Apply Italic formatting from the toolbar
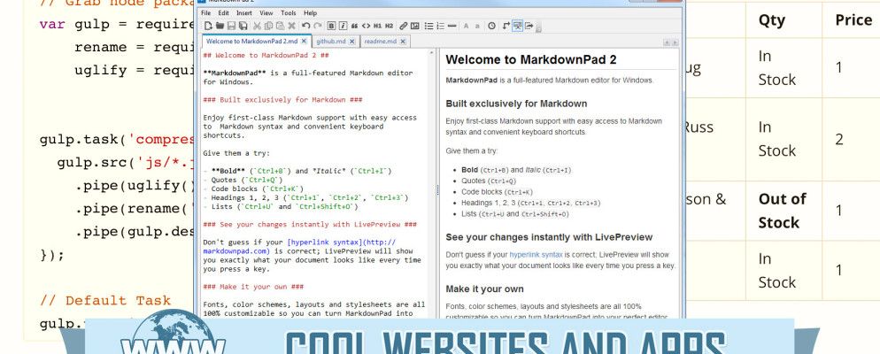Viewport: 880px width, 354px height. (x=343, y=26)
